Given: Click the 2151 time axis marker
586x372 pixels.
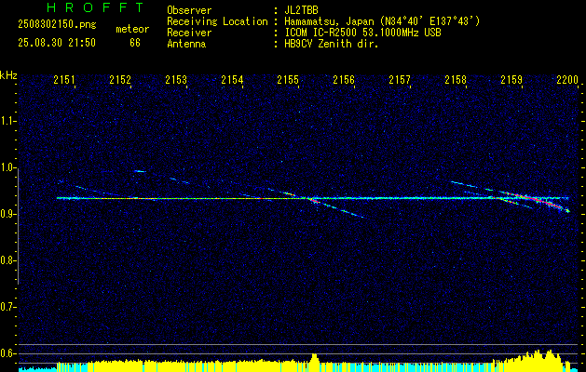Looking at the screenshot, I should click(x=64, y=80).
